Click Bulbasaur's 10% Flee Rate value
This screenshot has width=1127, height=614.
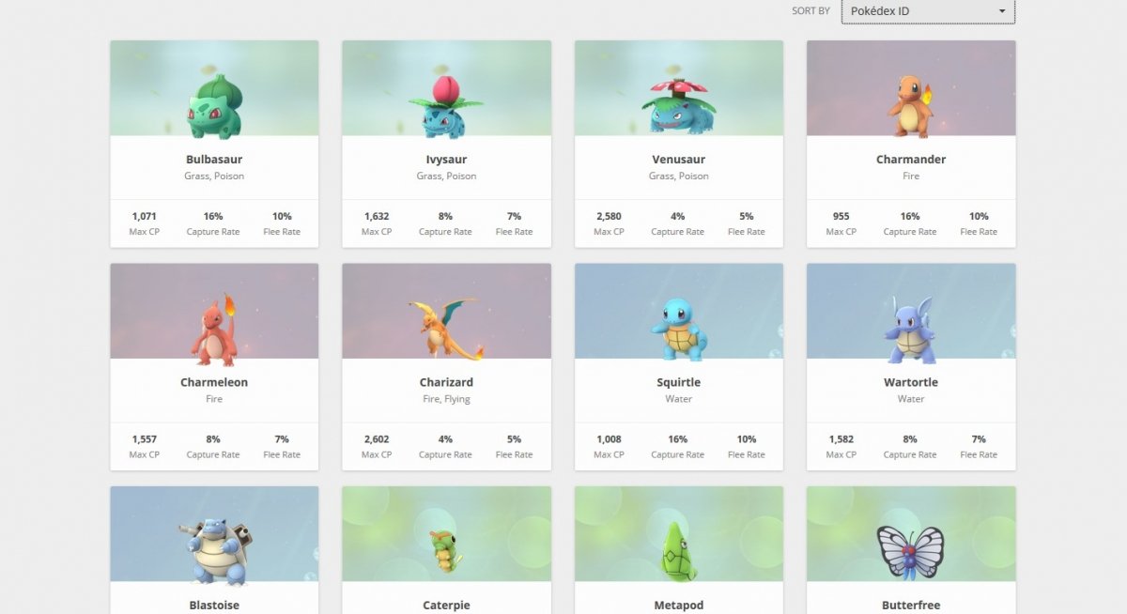tap(282, 216)
